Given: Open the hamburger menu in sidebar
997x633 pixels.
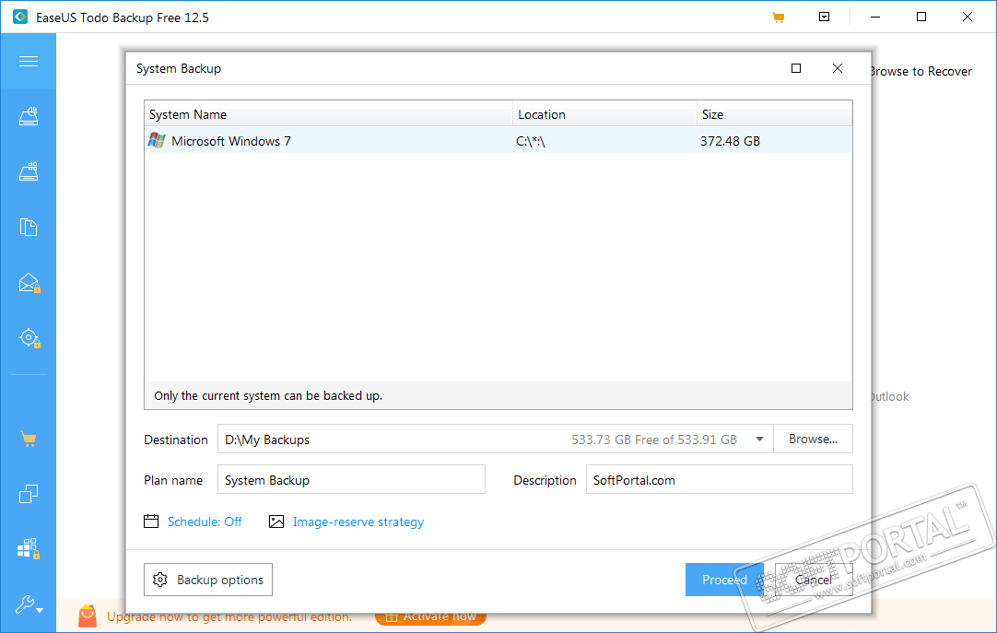Looking at the screenshot, I should [x=28, y=61].
